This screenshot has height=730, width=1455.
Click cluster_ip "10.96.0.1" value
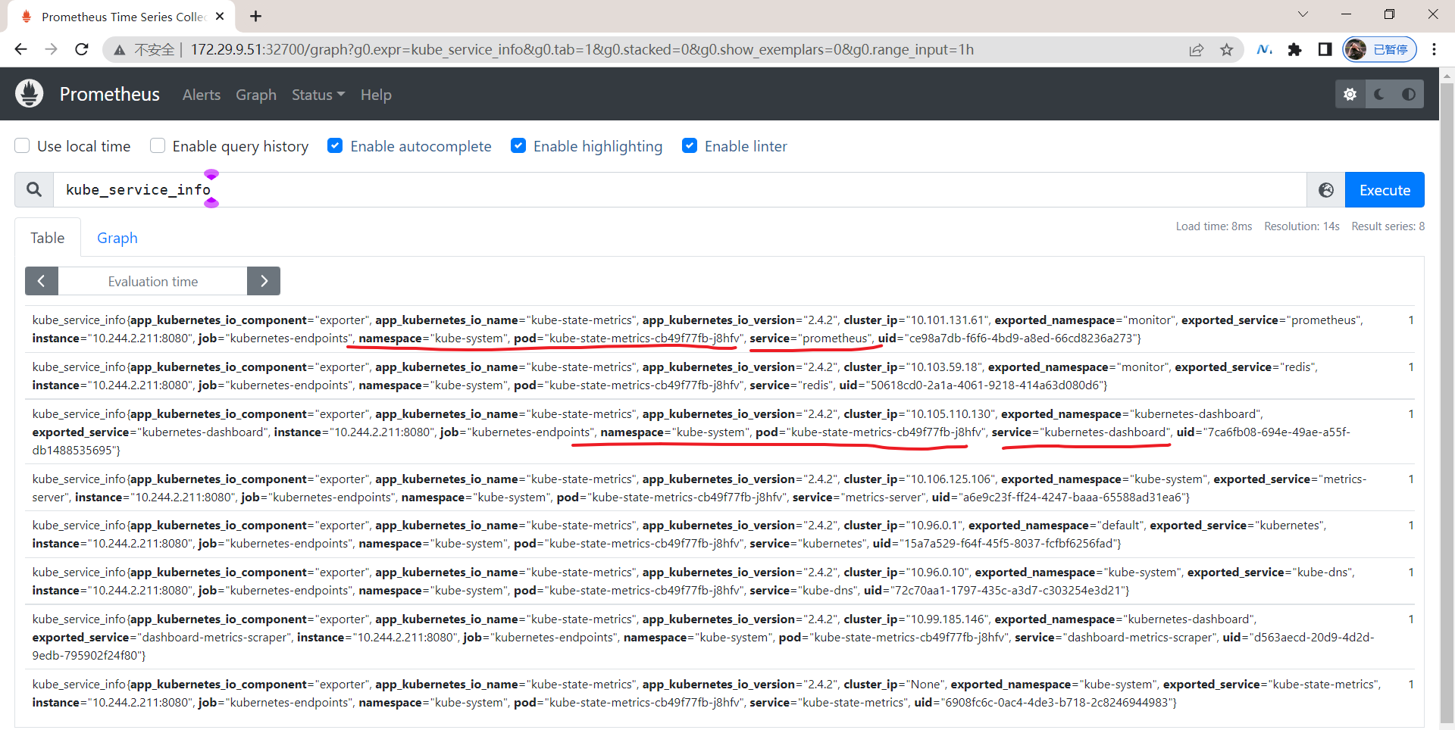coord(934,526)
